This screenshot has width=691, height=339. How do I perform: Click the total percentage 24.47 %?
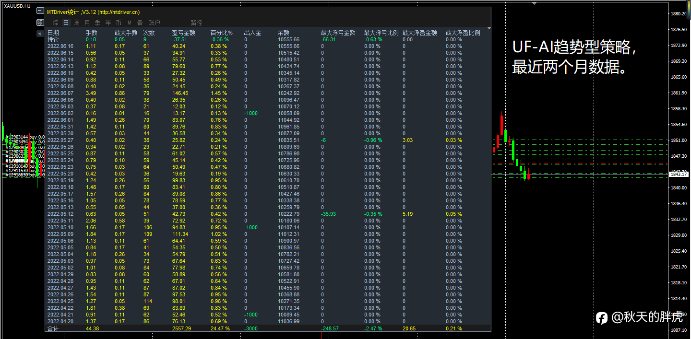(x=220, y=328)
